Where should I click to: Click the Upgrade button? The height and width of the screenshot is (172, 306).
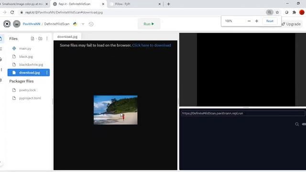291,24
